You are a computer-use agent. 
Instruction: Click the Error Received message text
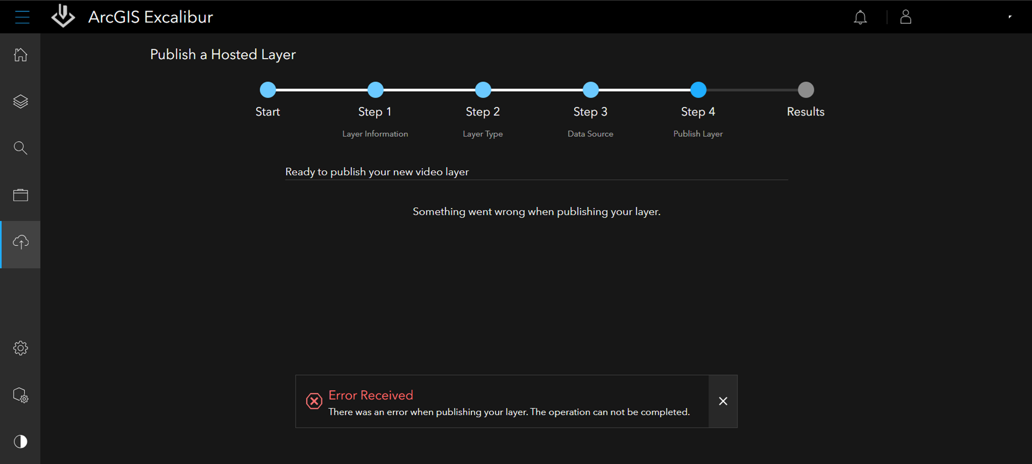370,395
